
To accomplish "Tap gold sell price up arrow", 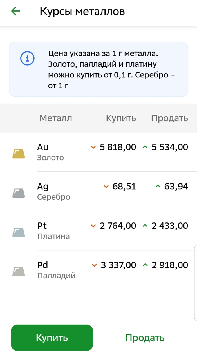I will click(x=145, y=147).
